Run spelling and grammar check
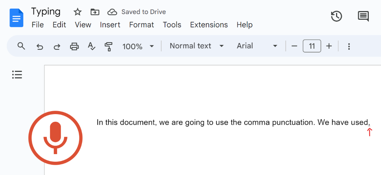381x175 pixels. pyautogui.click(x=91, y=46)
